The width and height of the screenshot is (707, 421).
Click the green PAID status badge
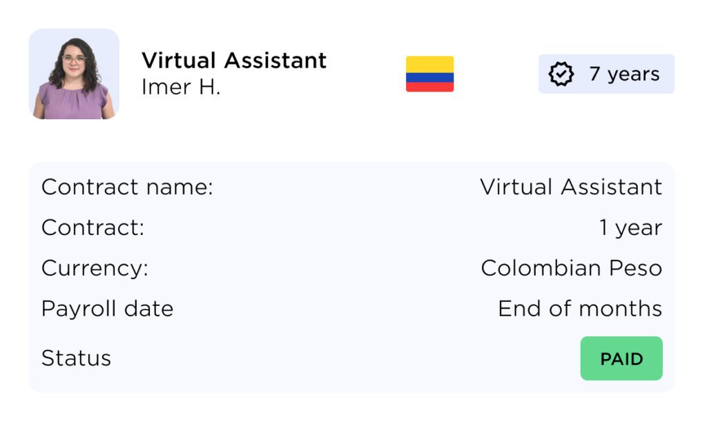click(x=621, y=358)
